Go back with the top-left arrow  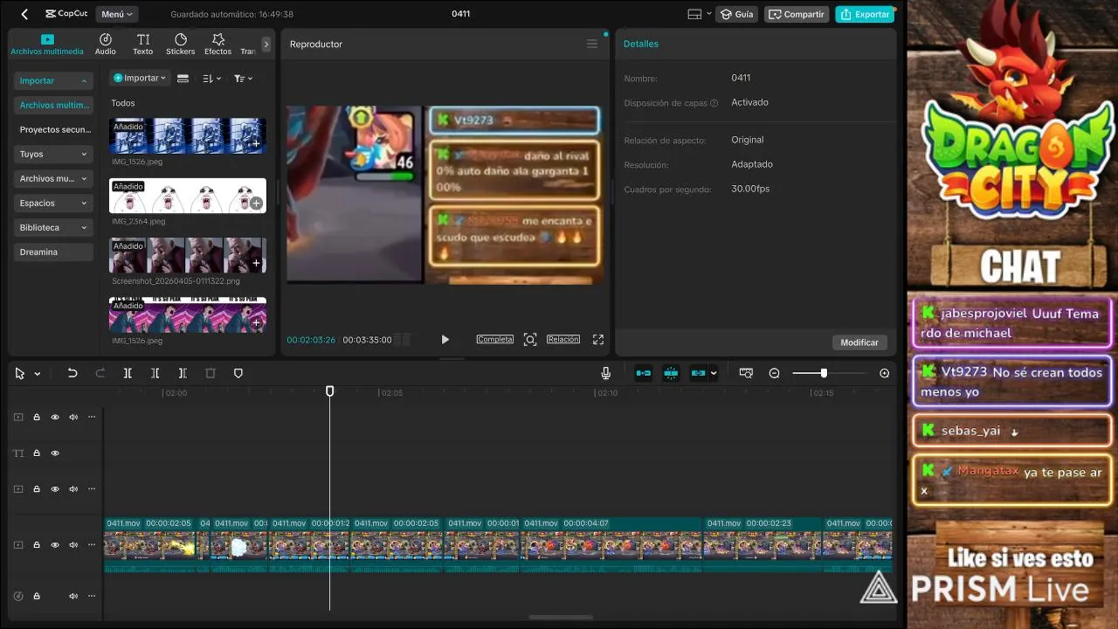pos(24,14)
